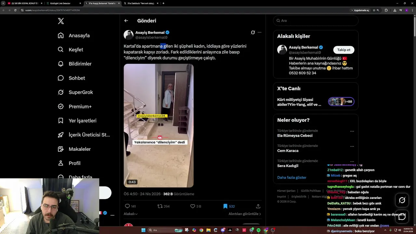Close the X'te Asayiş Berkemal tab
The height and width of the screenshot is (234, 416).
point(119,3)
